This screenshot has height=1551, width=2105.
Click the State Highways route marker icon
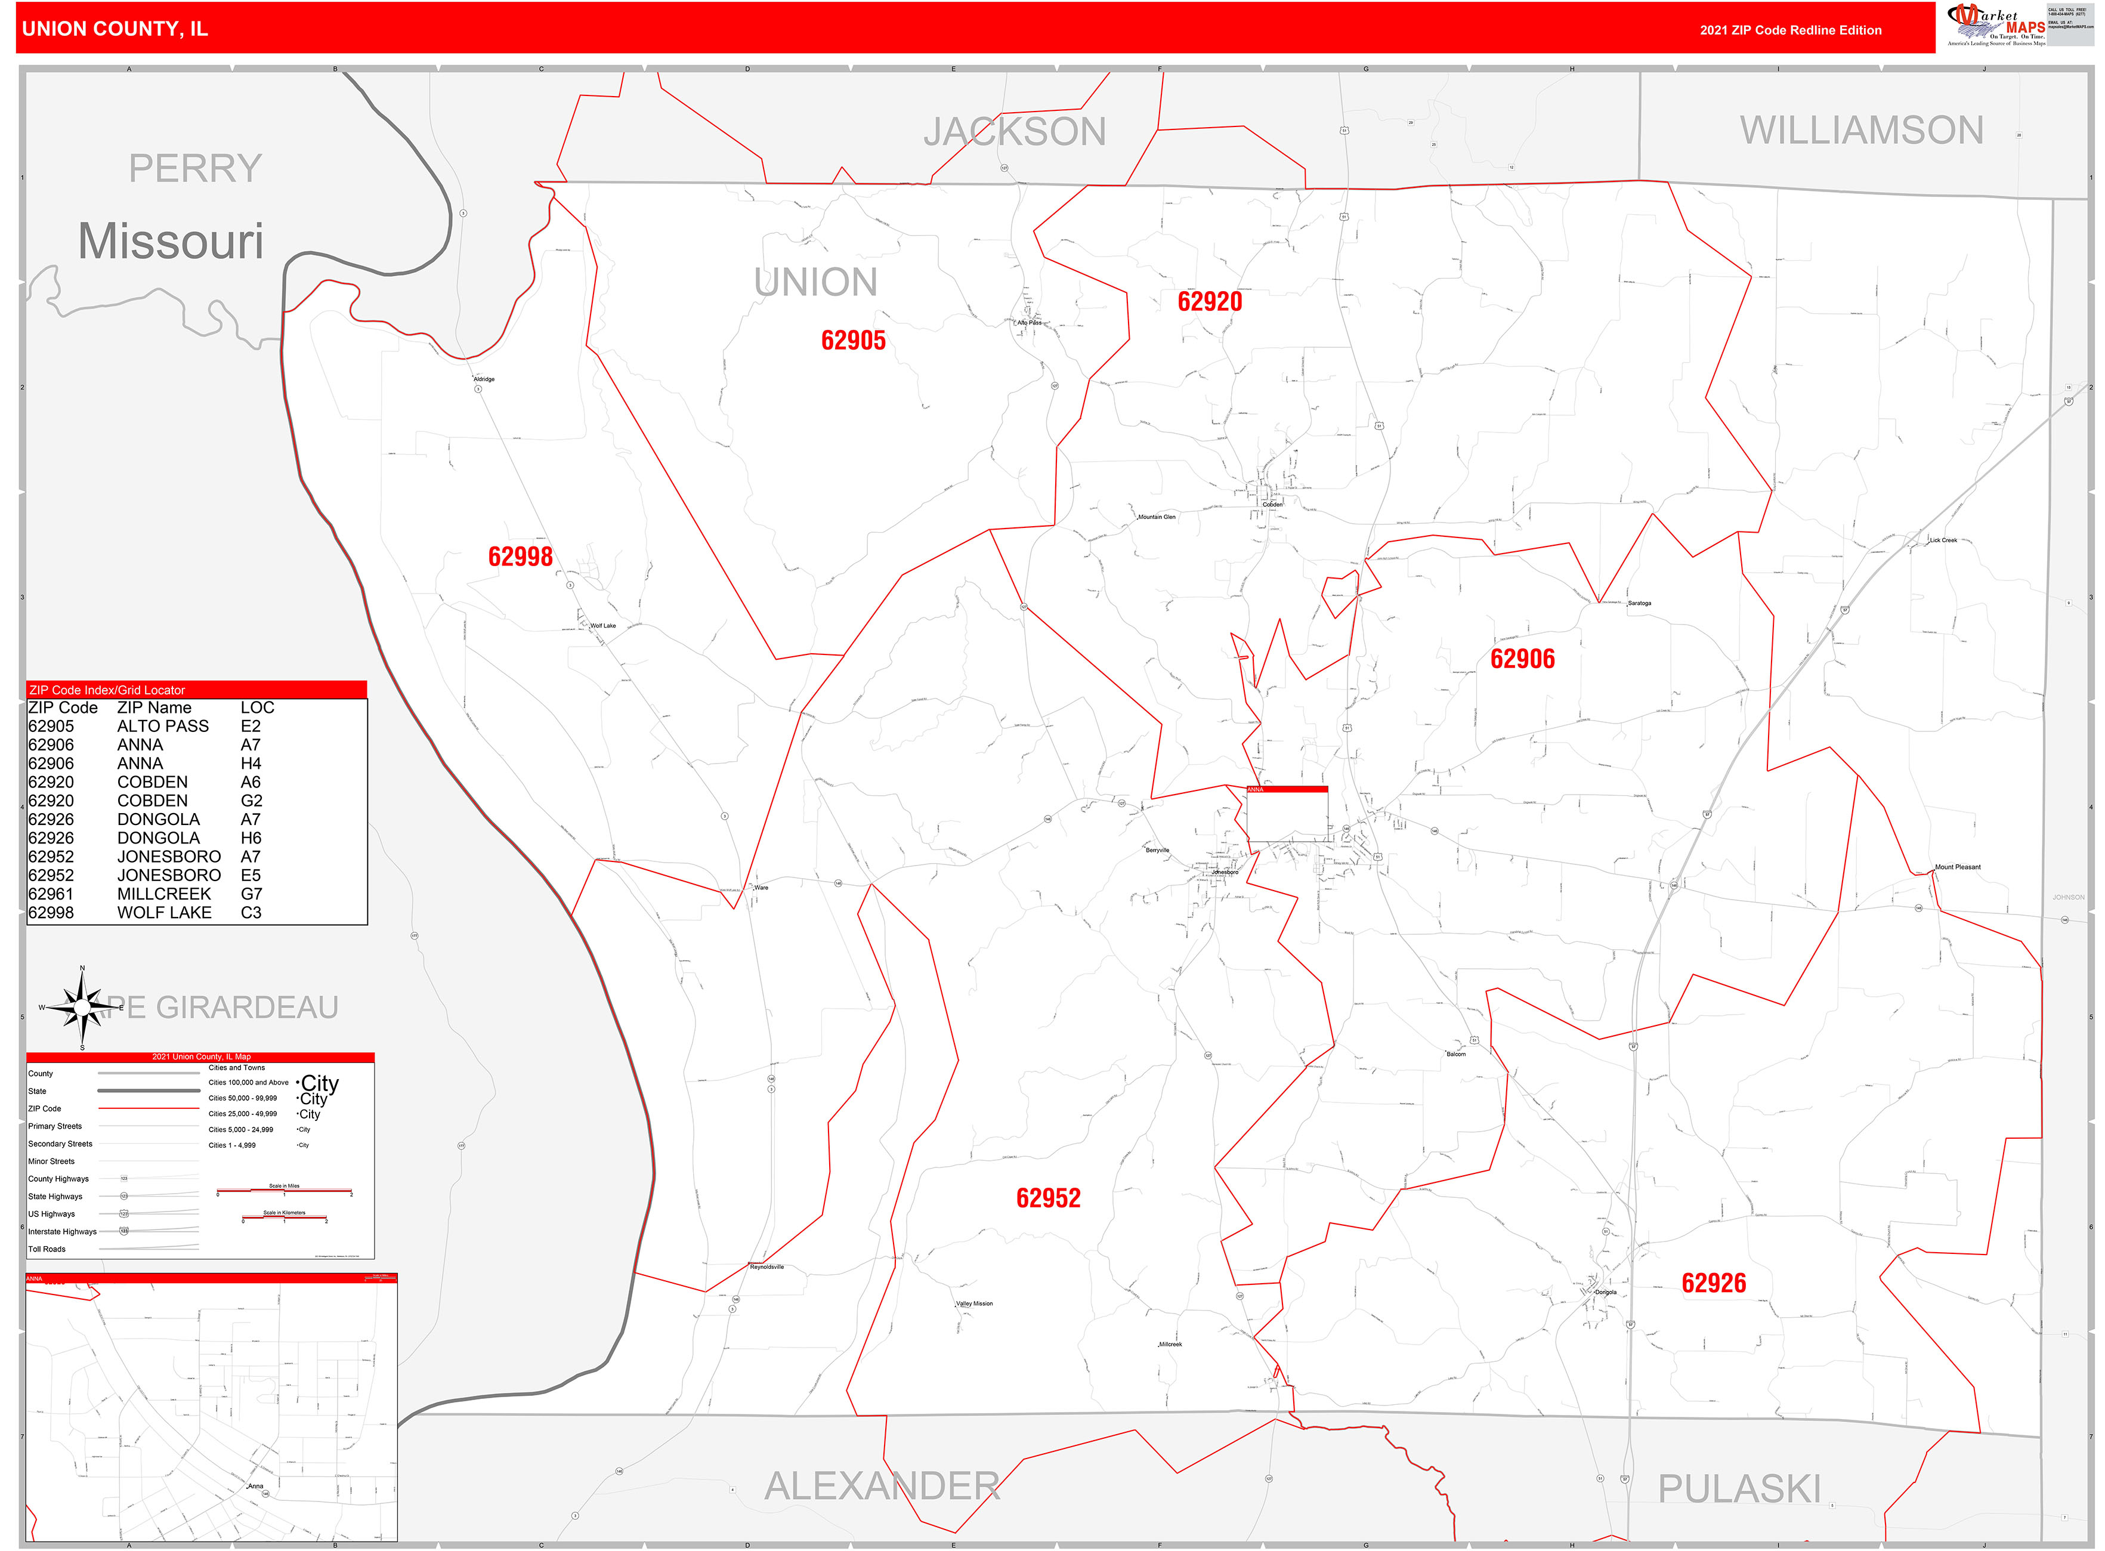tap(125, 1196)
